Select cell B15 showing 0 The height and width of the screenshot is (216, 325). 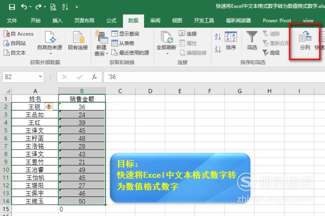[82, 209]
